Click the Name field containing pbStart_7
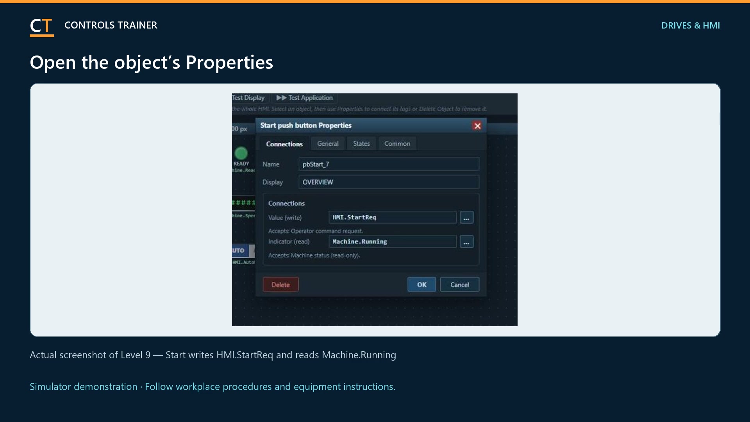Screen dimensions: 750x422 (389, 164)
